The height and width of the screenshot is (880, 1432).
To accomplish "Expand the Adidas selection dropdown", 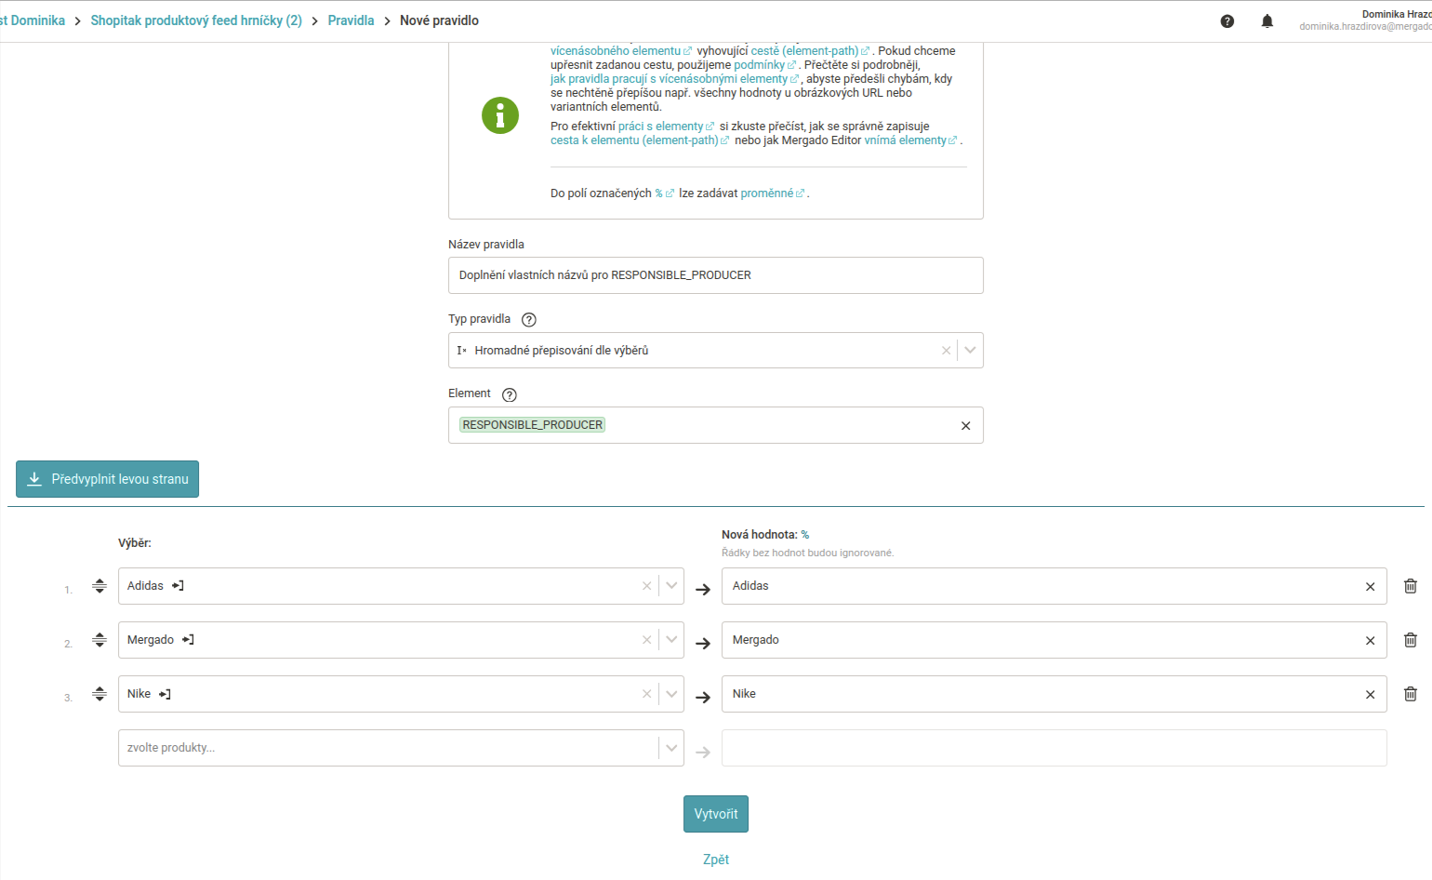I will [x=671, y=586].
